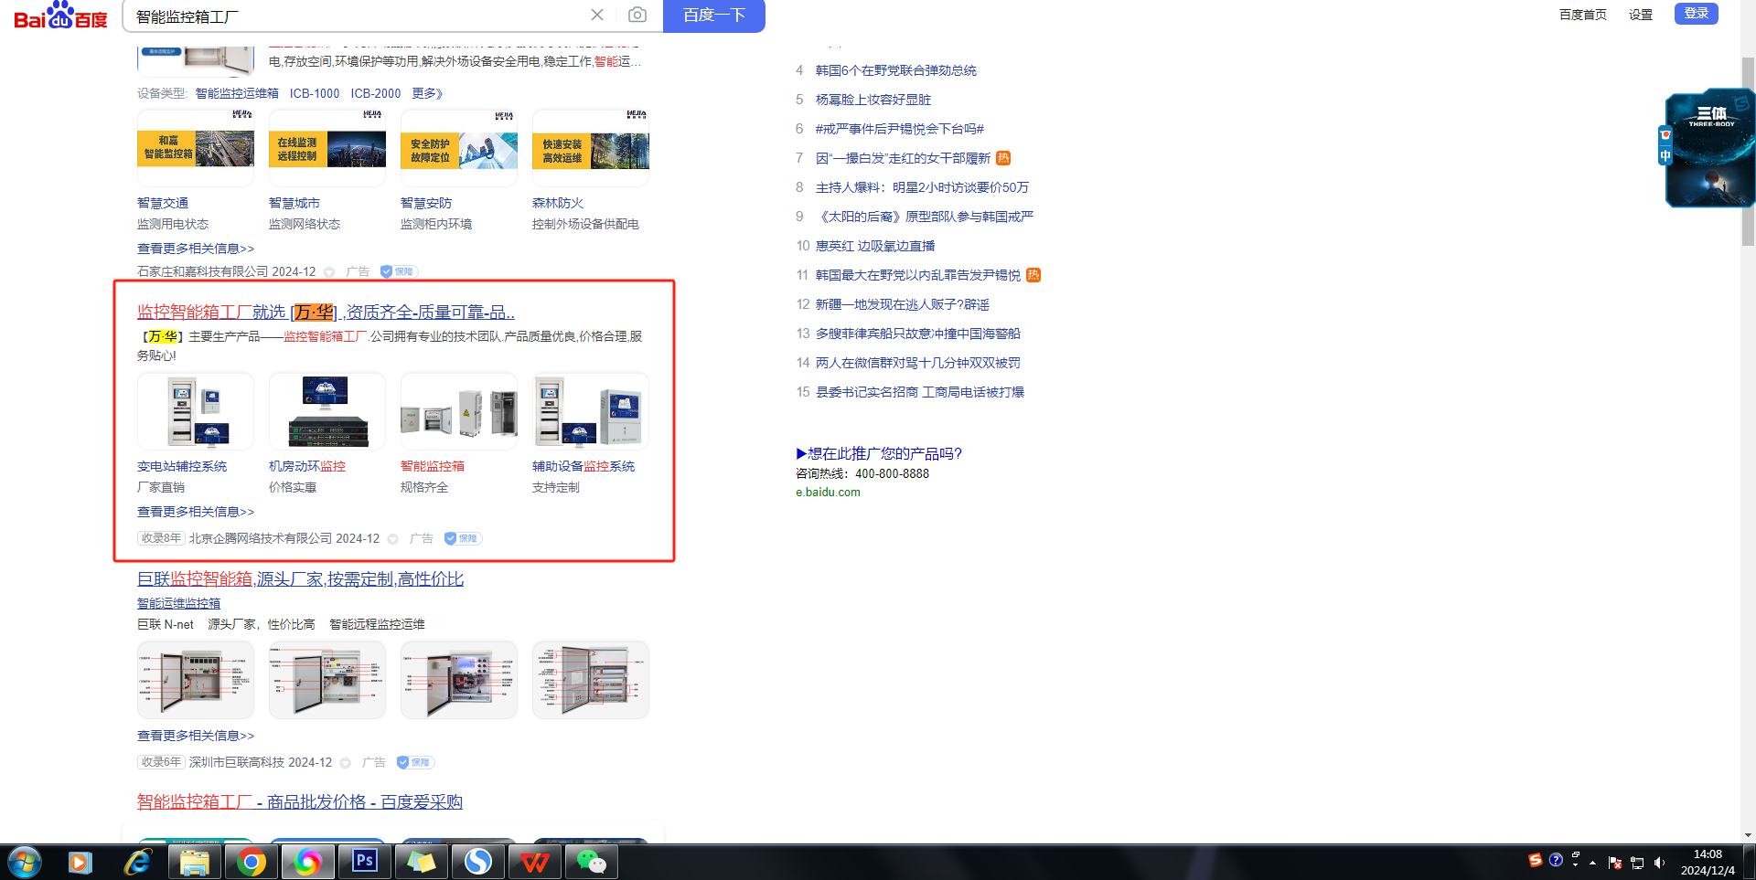Open the 百度首页 link
The height and width of the screenshot is (880, 1756).
point(1583,15)
